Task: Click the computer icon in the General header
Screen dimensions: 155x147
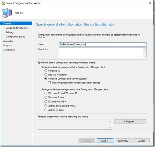Action: (x=7, y=13)
